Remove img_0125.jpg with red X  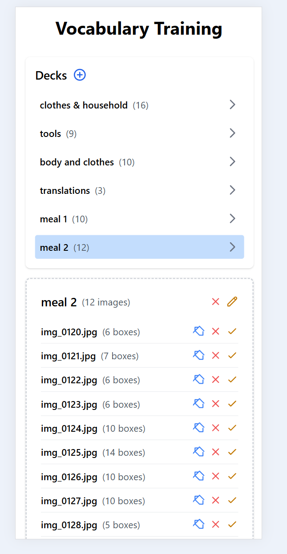pyautogui.click(x=216, y=452)
